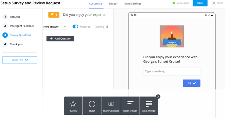
Task: Switch to the Design tab
Action: coord(113,4)
